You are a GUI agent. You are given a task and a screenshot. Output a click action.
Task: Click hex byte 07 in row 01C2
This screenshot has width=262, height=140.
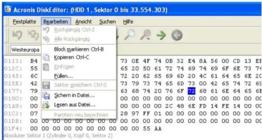[34, 113]
